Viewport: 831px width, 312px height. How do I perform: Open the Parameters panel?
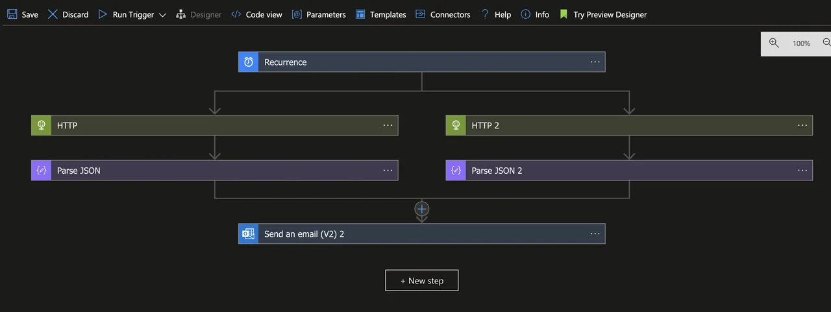click(319, 14)
